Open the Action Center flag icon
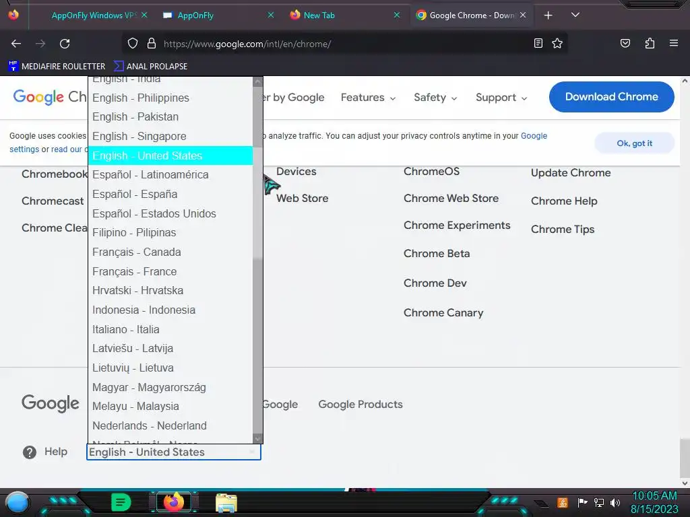Viewport: 690px width, 517px height. (x=582, y=502)
